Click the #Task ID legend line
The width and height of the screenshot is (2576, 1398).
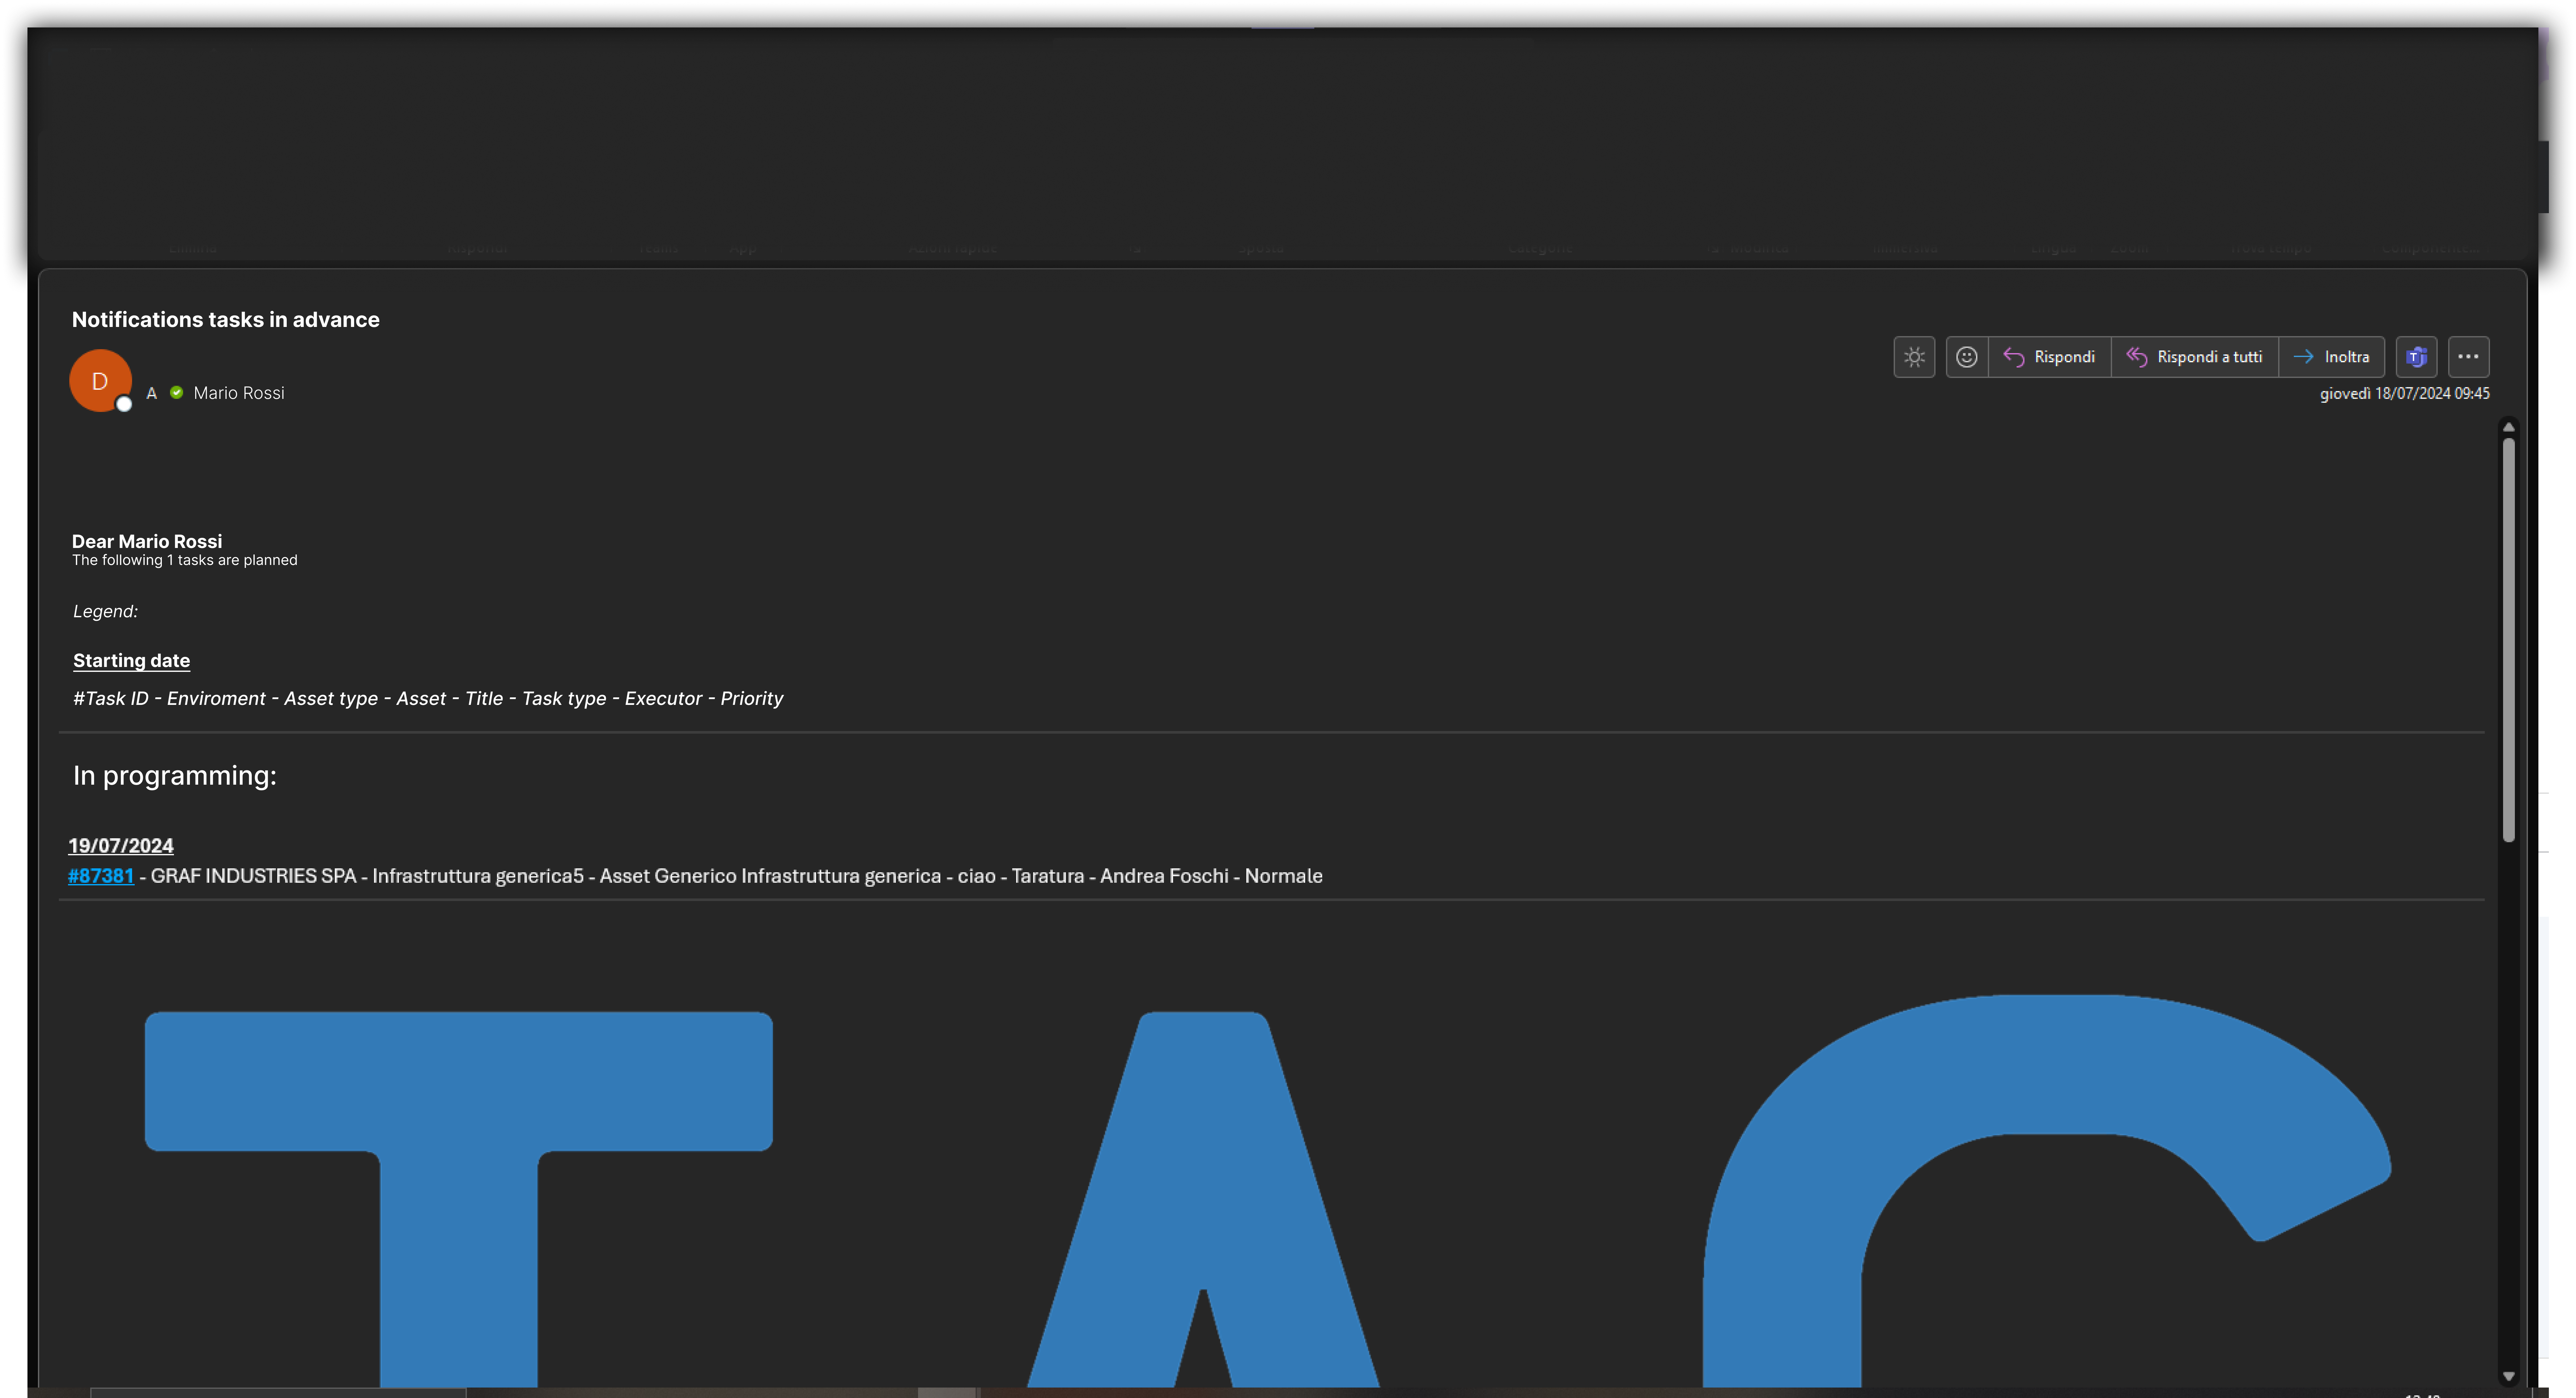(x=428, y=699)
